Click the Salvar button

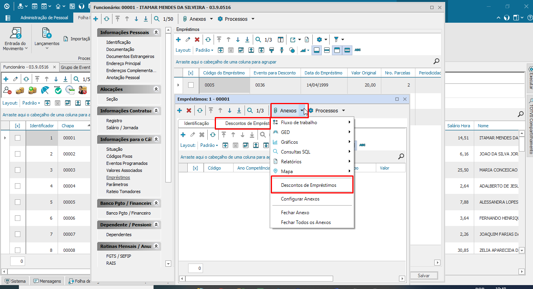[x=424, y=276]
